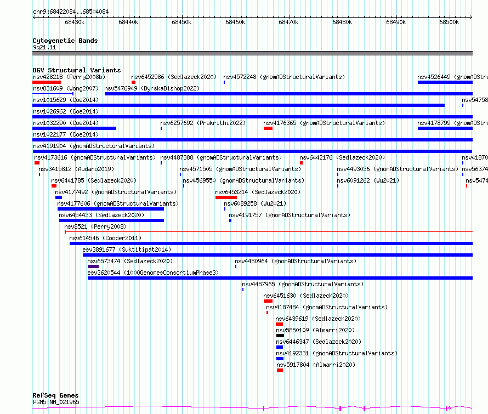Click the nsv428218 (Perry2008b) variant label
This screenshot has width=488, height=414.
pyautogui.click(x=69, y=77)
